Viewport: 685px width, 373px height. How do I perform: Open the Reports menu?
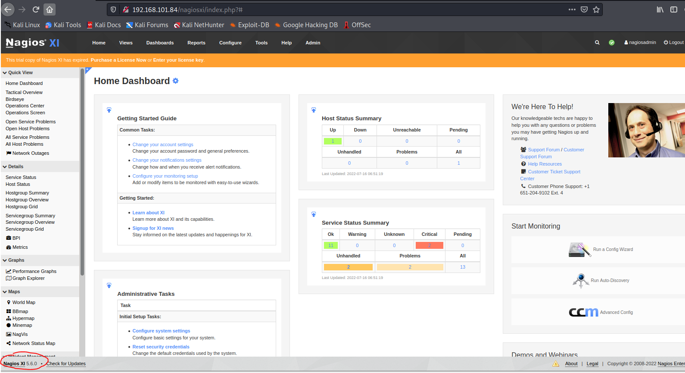tap(196, 43)
